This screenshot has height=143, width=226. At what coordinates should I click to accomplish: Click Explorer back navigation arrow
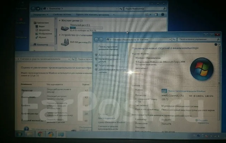(33, 9)
